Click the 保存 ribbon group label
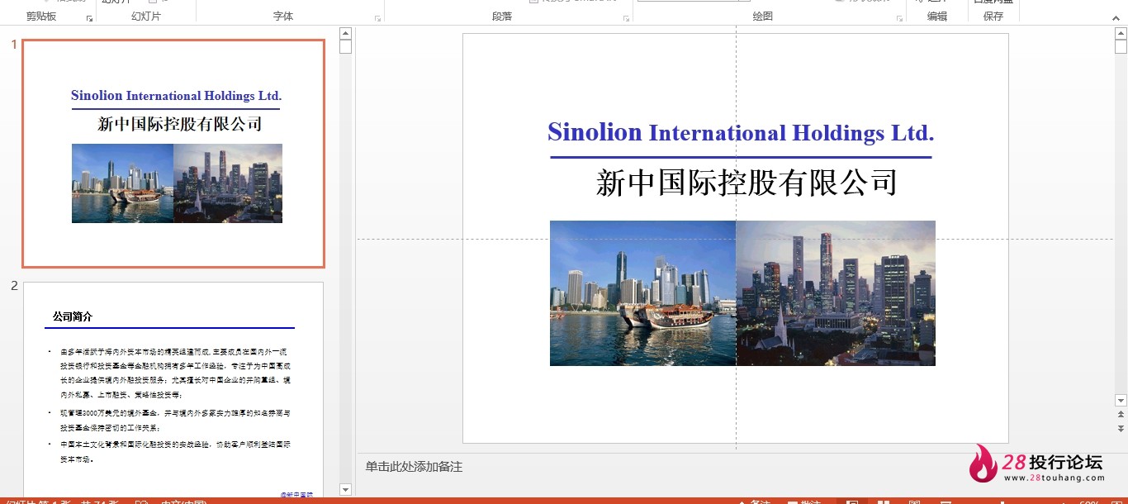Image resolution: width=1128 pixels, height=504 pixels. click(993, 17)
